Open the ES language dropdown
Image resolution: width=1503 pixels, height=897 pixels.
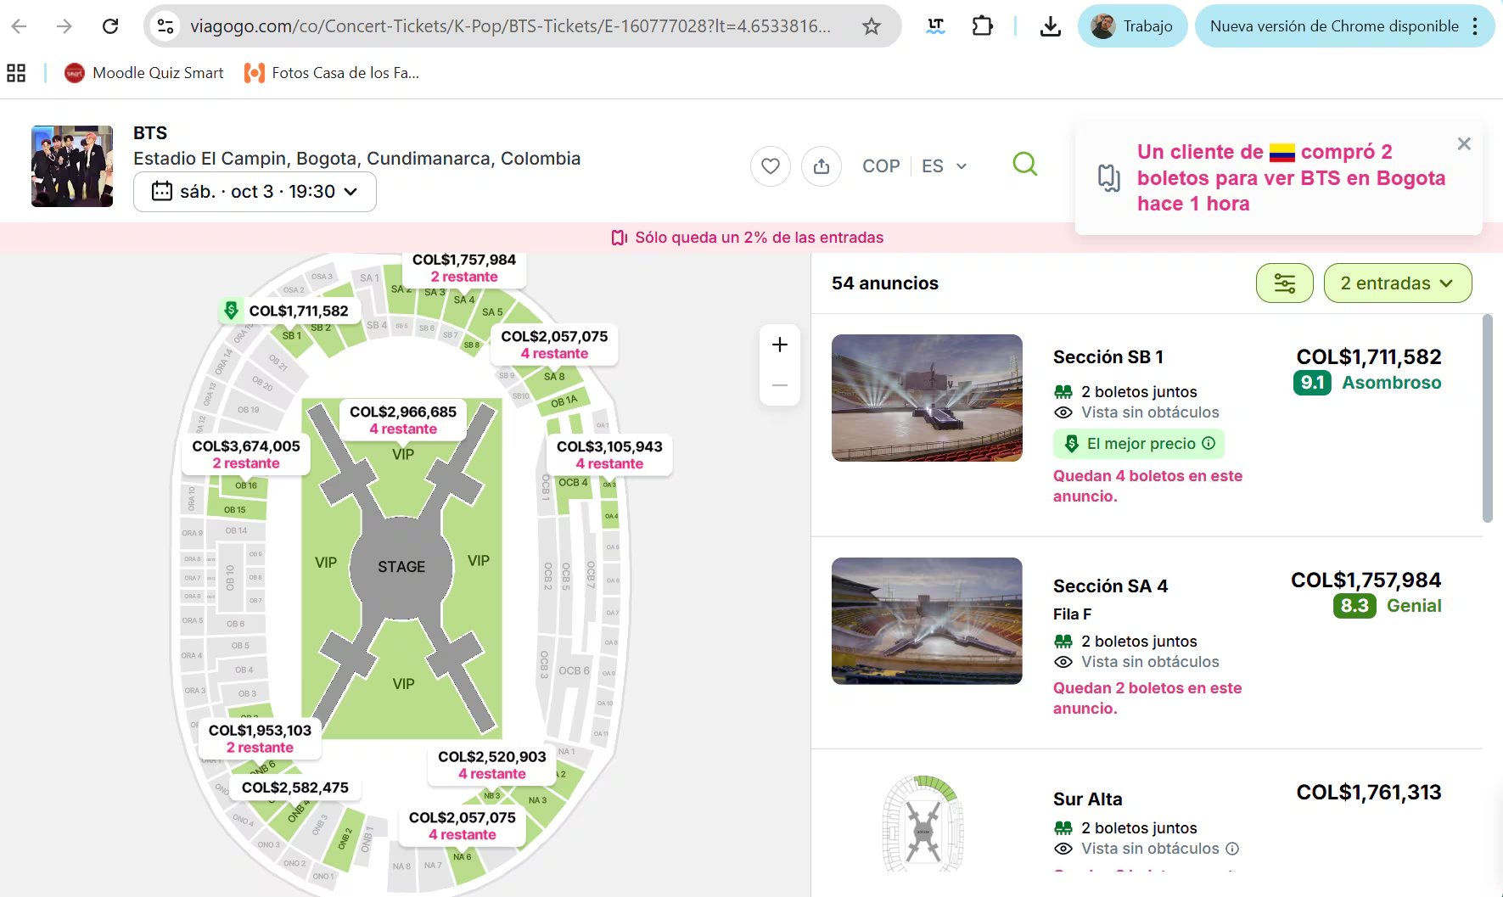(x=942, y=165)
